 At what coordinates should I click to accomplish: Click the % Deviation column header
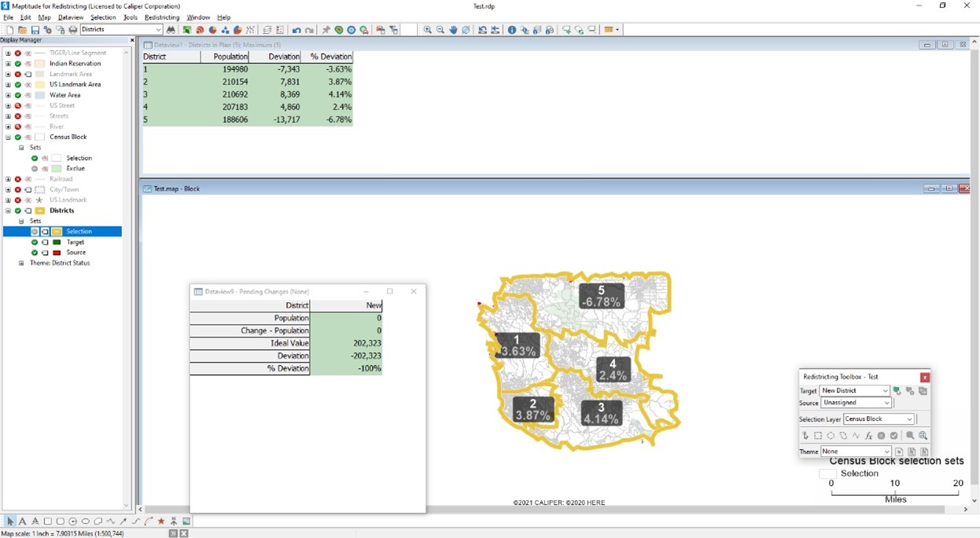(330, 57)
